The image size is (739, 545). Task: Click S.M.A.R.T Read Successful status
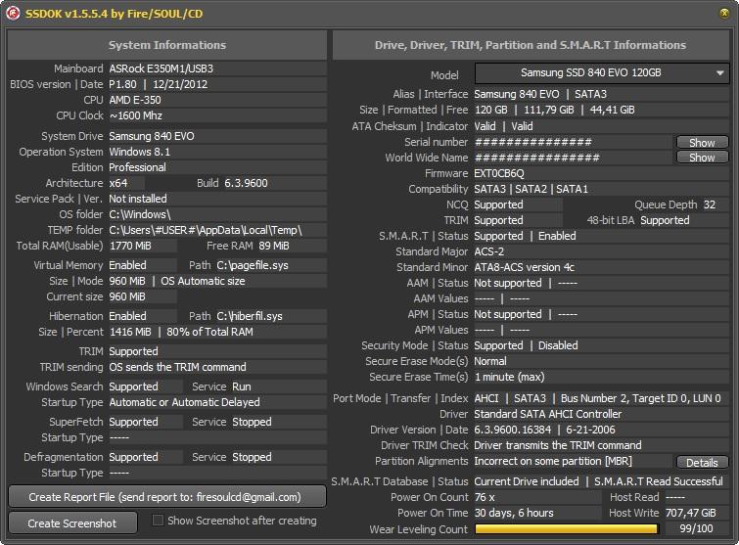659,481
